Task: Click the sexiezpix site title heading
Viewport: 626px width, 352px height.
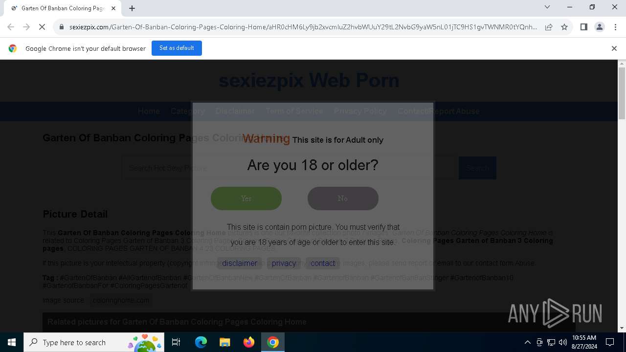Action: point(309,80)
